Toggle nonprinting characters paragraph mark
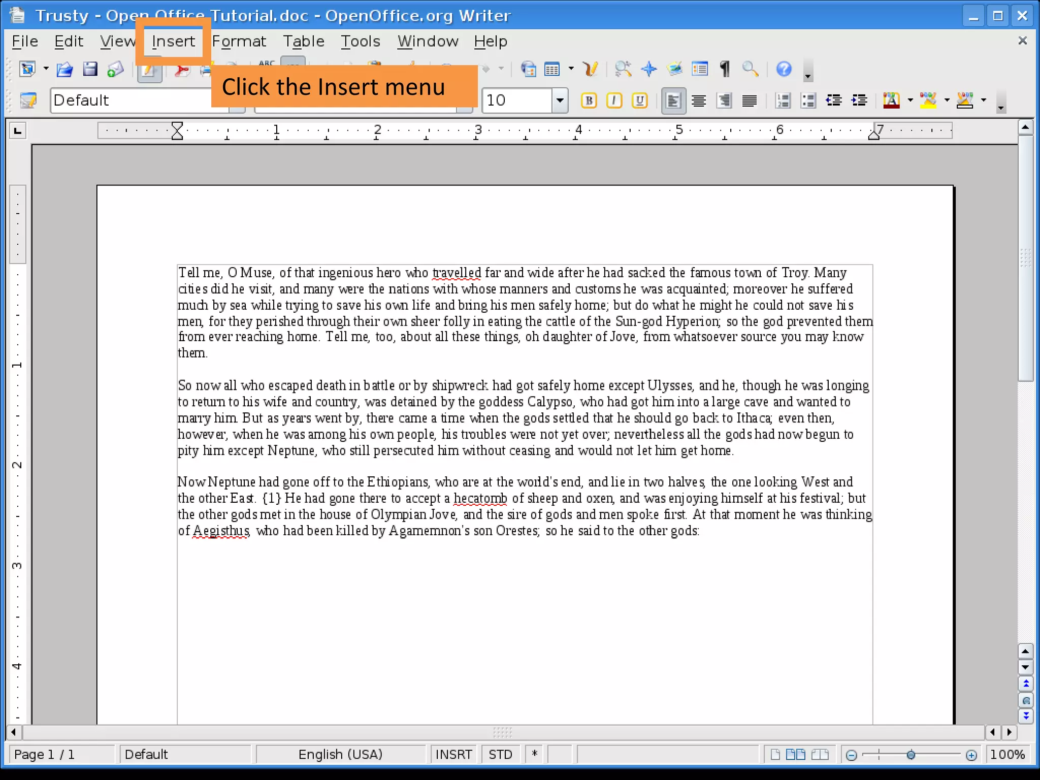Viewport: 1040px width, 780px height. 725,69
